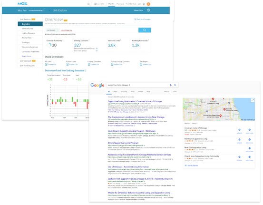This screenshot has width=263, height=205.
Task: Click the Google logo
Action: pos(97,85)
